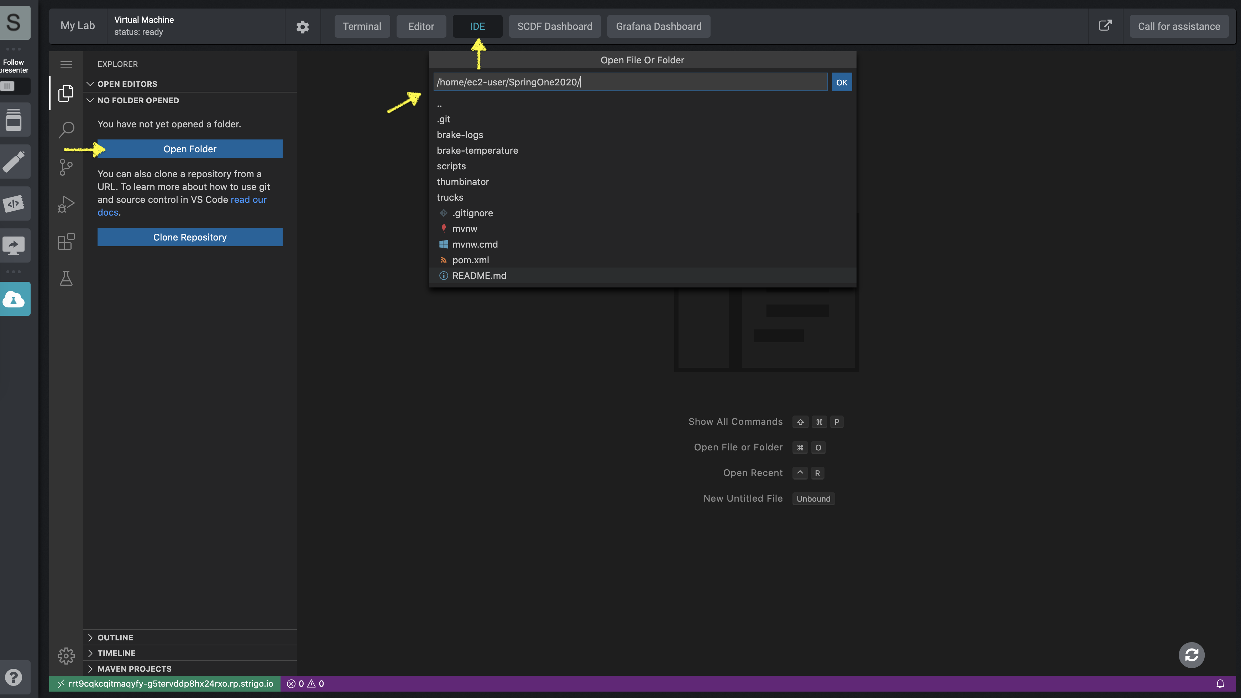Click the OK button in dialog
Viewport: 1241px width, 698px height.
(x=841, y=82)
